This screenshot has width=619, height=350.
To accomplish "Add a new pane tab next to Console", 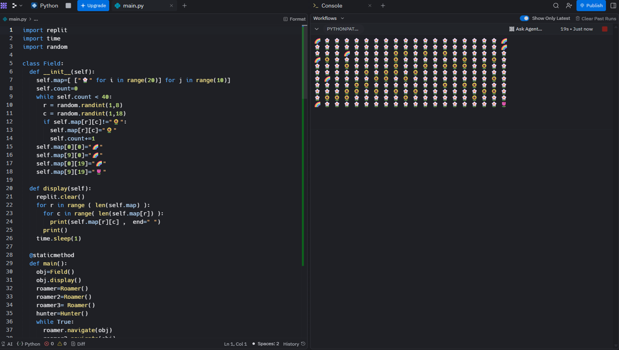I will pyautogui.click(x=383, y=6).
